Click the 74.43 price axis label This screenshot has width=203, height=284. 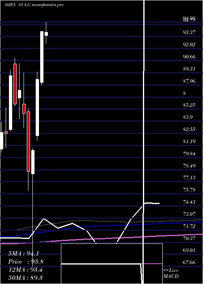click(189, 202)
